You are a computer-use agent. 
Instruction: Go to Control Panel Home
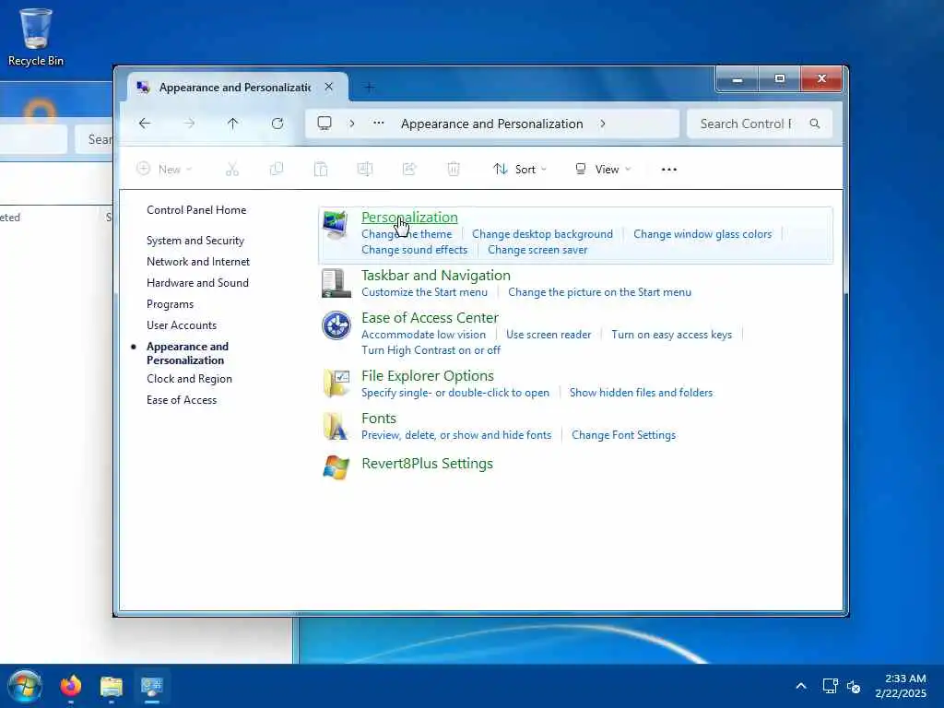click(196, 210)
